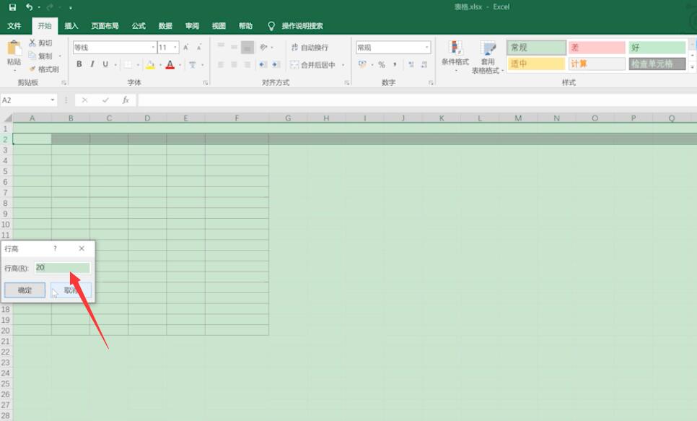Viewport: 697px width, 421px height.
Task: Click the Center horizontally icon
Action: 234,64
